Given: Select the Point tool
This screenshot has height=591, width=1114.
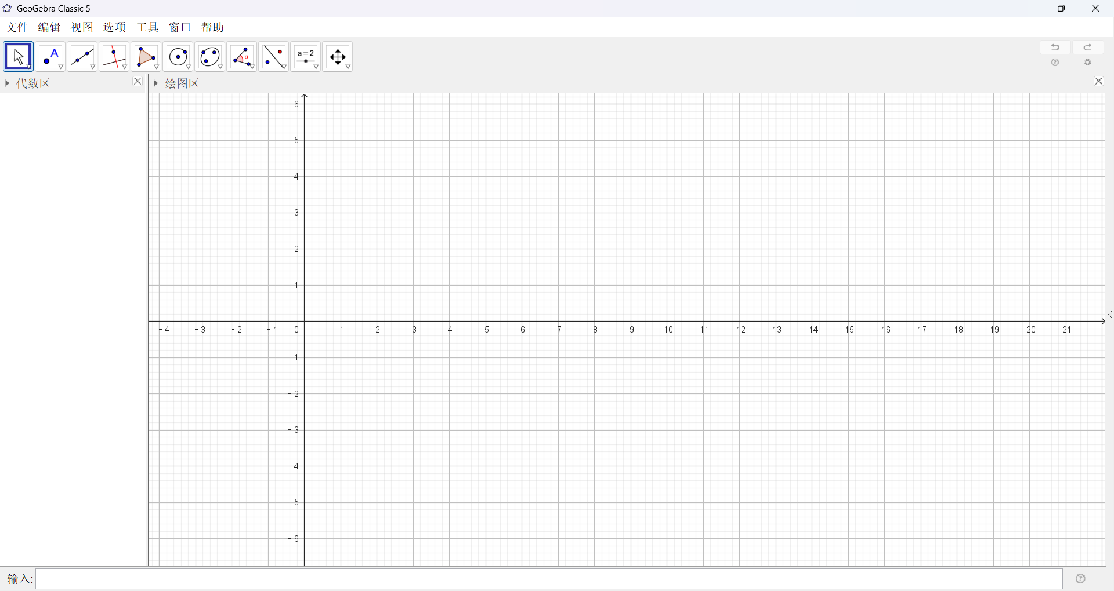Looking at the screenshot, I should click(x=50, y=57).
